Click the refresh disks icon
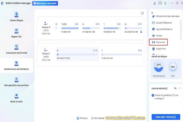Image resolution: width=183 pixels, height=122 pixels. coord(142,13)
